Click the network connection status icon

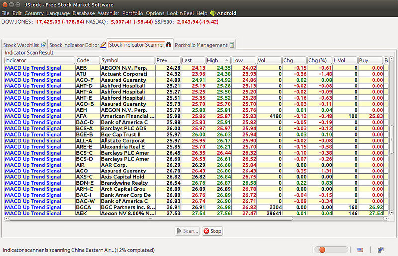[380, 249]
